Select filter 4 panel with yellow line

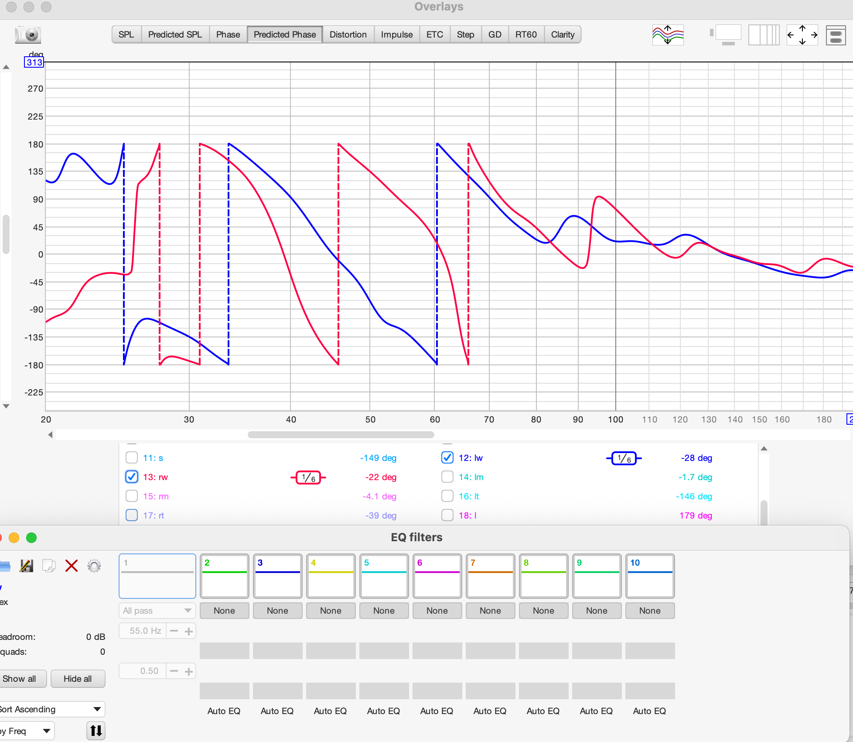(331, 576)
